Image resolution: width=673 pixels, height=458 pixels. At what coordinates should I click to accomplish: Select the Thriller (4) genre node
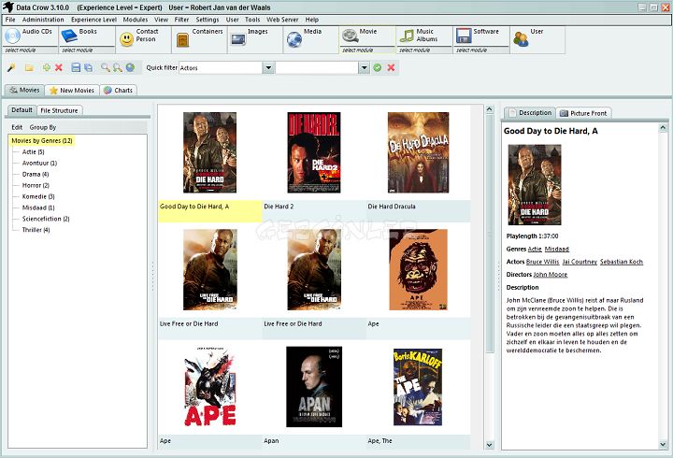(x=36, y=230)
